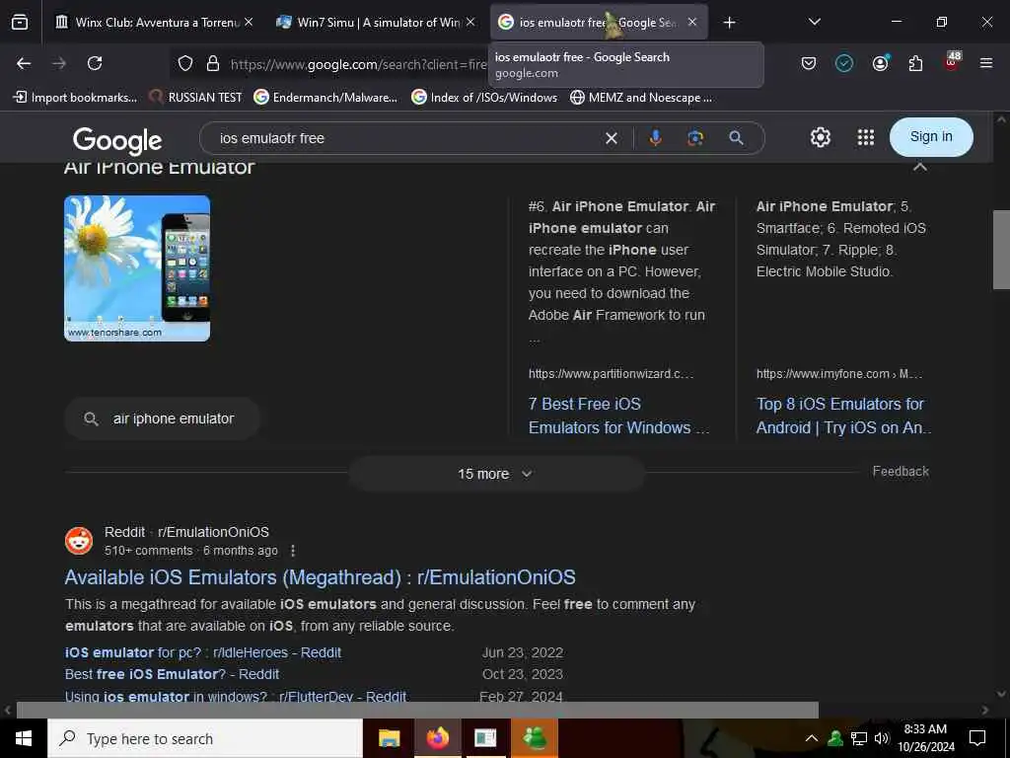Click the tenorshare iPhone emulator thumbnail
The width and height of the screenshot is (1010, 758).
(137, 268)
